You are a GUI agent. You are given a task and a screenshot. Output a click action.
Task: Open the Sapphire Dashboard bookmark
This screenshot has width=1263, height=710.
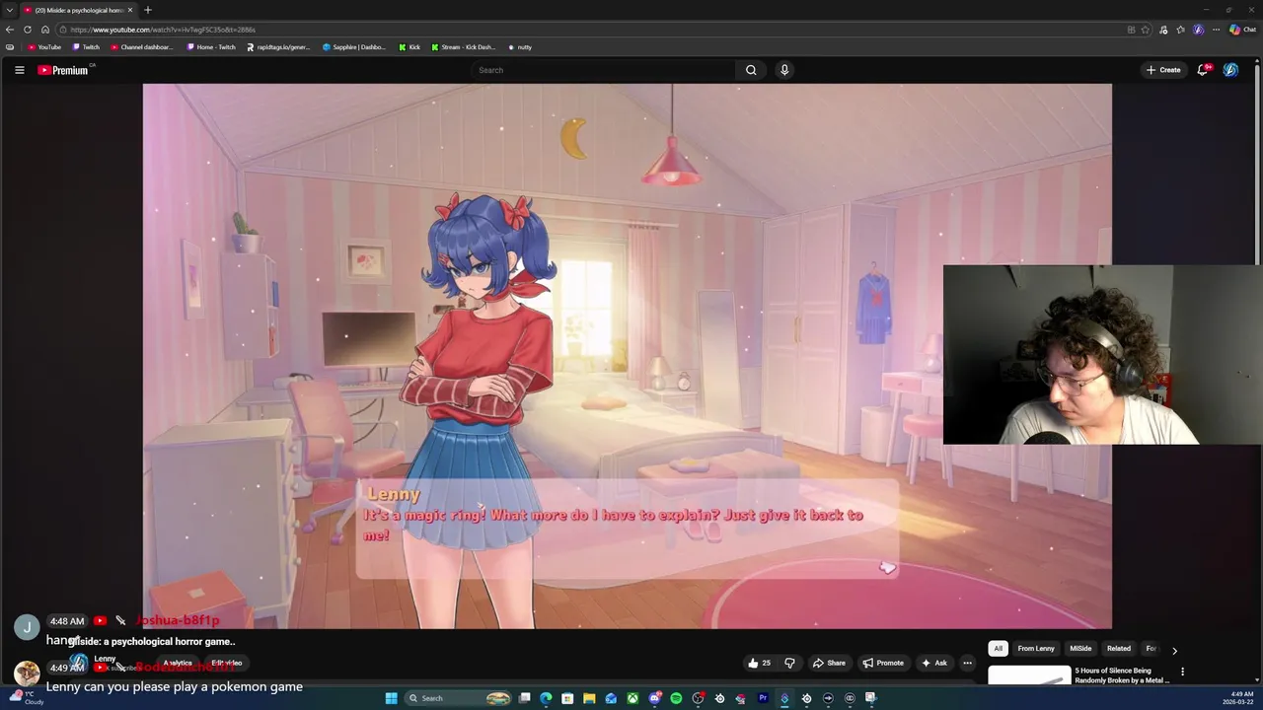[354, 47]
